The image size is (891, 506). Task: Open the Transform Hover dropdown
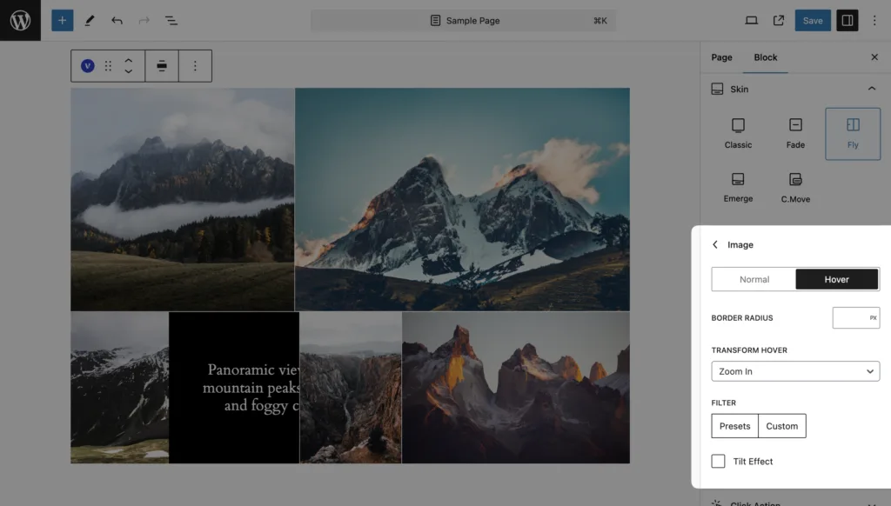coord(795,371)
